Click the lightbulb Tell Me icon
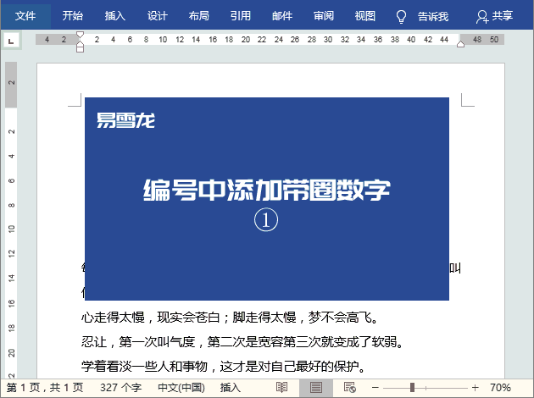Viewport: 534px width, 398px height. 401,16
